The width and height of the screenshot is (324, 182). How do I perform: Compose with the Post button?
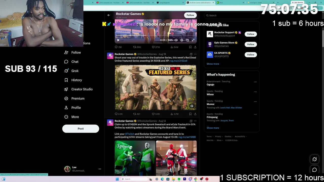pyautogui.click(x=80, y=129)
